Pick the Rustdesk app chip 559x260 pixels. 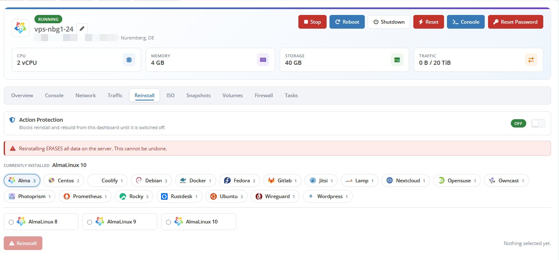tap(179, 196)
